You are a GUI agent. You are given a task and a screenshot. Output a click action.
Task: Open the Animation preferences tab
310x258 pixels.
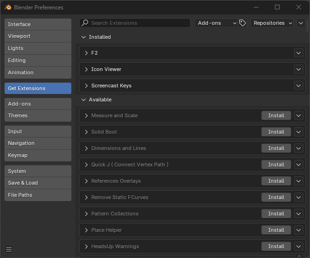[x=38, y=72]
